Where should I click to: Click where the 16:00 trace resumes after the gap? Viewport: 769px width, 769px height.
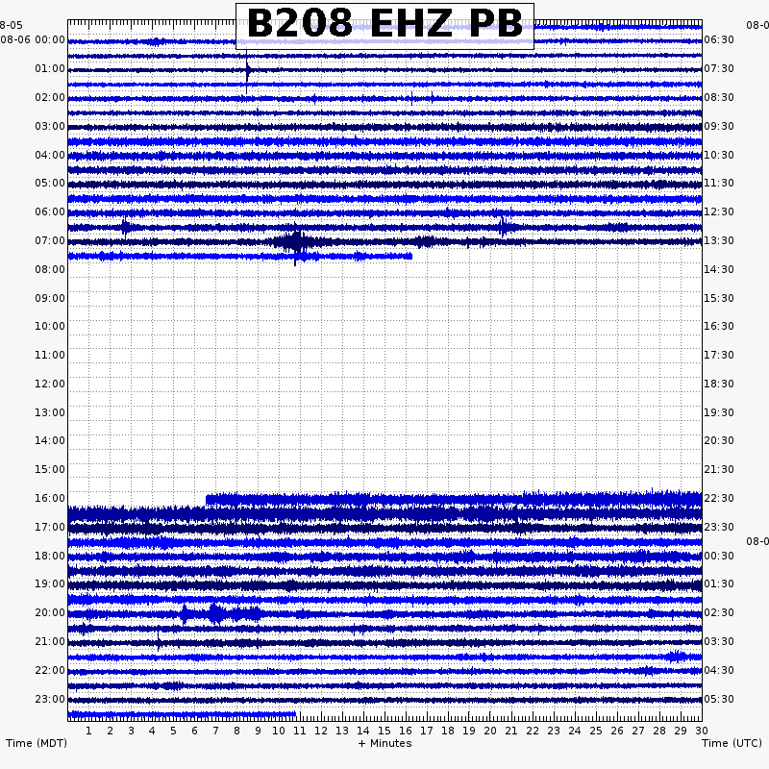coord(207,500)
